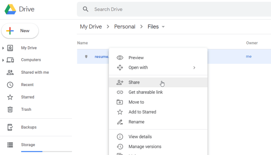Choose Manage versions menu entry
This screenshot has height=155, width=271.
click(158, 147)
